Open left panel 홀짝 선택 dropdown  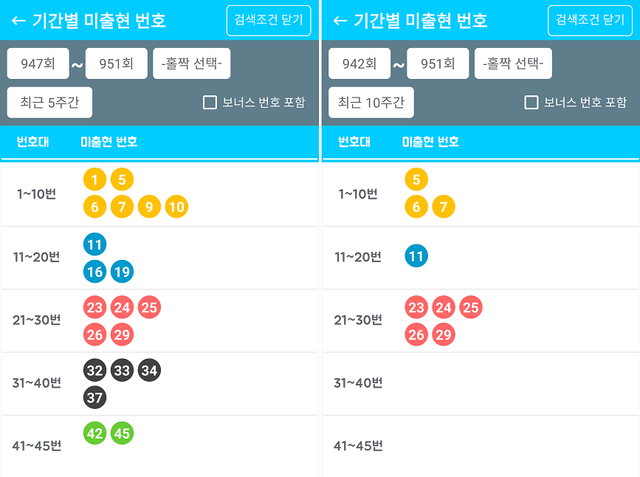click(192, 64)
